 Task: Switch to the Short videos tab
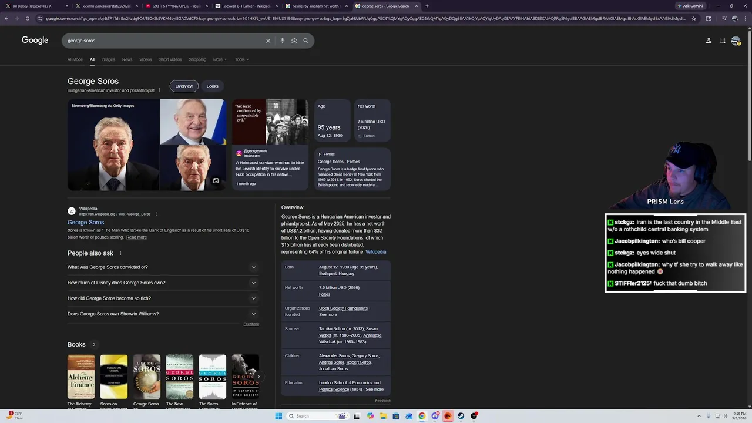click(170, 59)
